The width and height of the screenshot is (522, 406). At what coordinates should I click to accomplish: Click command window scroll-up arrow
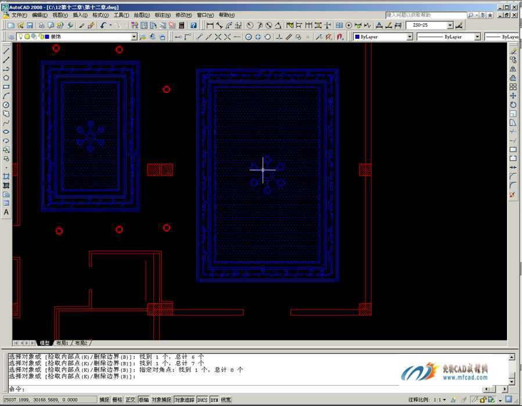pyautogui.click(x=512, y=357)
